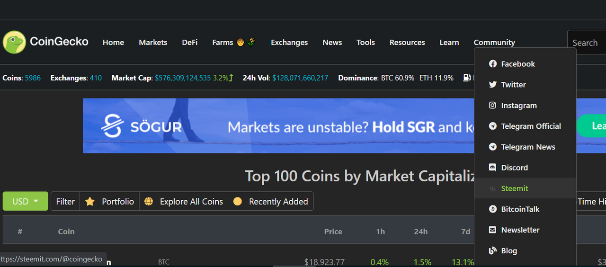606x267 pixels.
Task: Go to the Home page
Action: pyautogui.click(x=113, y=43)
